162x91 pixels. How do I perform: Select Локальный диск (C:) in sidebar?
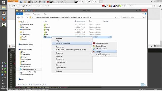tap(29, 69)
